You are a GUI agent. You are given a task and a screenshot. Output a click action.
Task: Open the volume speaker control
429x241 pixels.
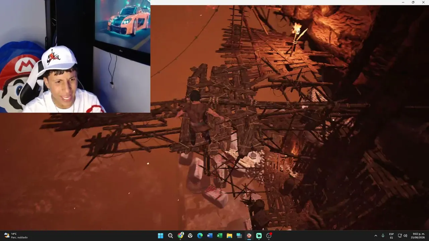[405, 236]
